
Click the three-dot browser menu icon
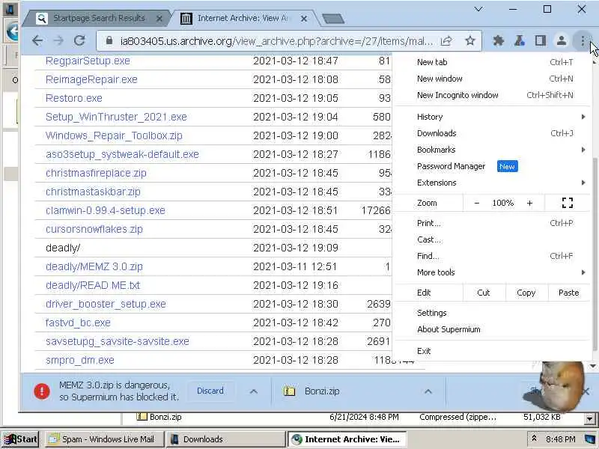pos(583,40)
